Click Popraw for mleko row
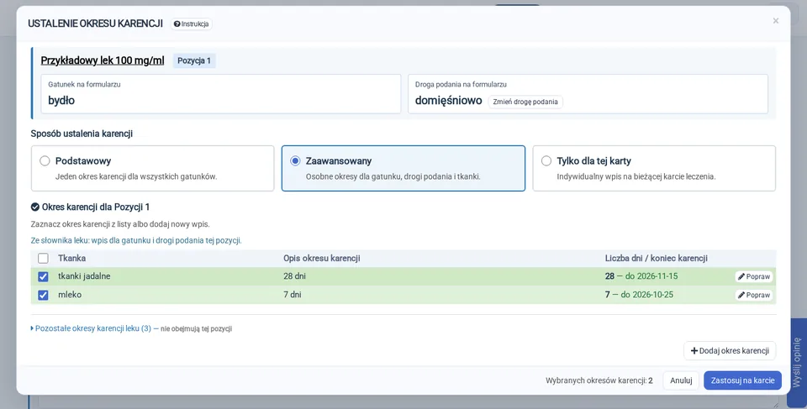Viewport: 807px width, 409px height. (754, 296)
